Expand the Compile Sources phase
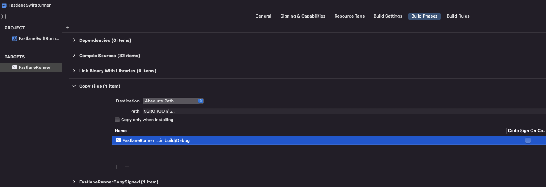The width and height of the screenshot is (546, 187). point(74,56)
